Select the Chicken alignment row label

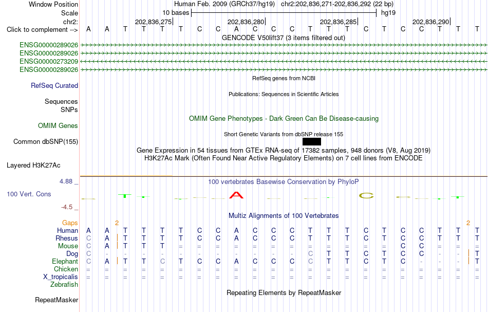pos(66,269)
